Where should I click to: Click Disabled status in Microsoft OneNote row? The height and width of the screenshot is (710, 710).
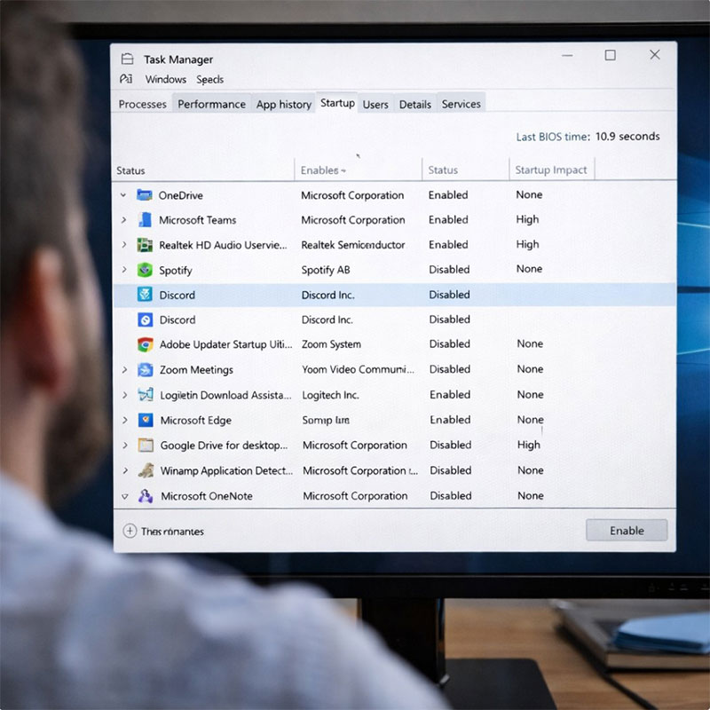[451, 496]
